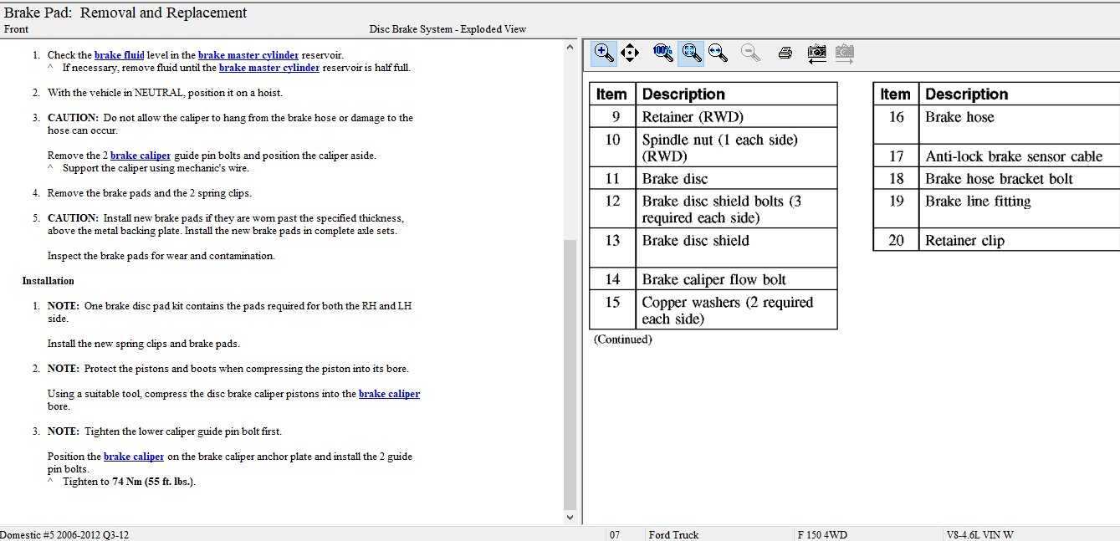Select the pan arrows tool
This screenshot has height=541, width=1120.
coord(630,53)
